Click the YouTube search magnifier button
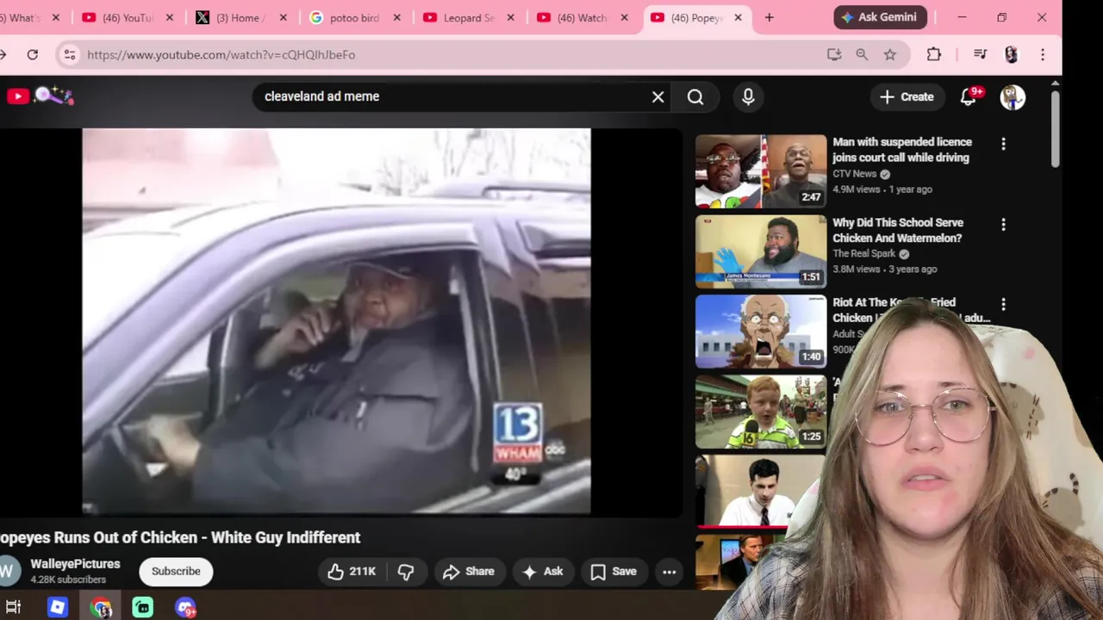 point(695,96)
